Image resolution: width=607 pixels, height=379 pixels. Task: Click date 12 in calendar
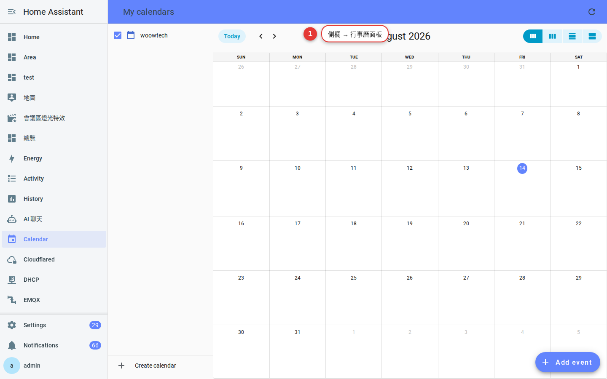click(x=410, y=168)
